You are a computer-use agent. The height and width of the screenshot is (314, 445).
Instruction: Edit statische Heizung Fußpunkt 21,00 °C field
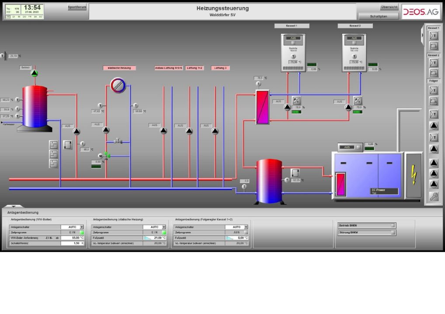[x=158, y=238]
